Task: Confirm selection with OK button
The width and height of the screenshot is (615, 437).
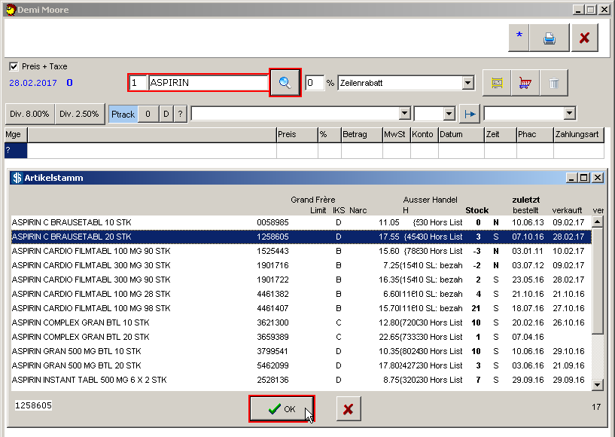Action: tap(282, 409)
